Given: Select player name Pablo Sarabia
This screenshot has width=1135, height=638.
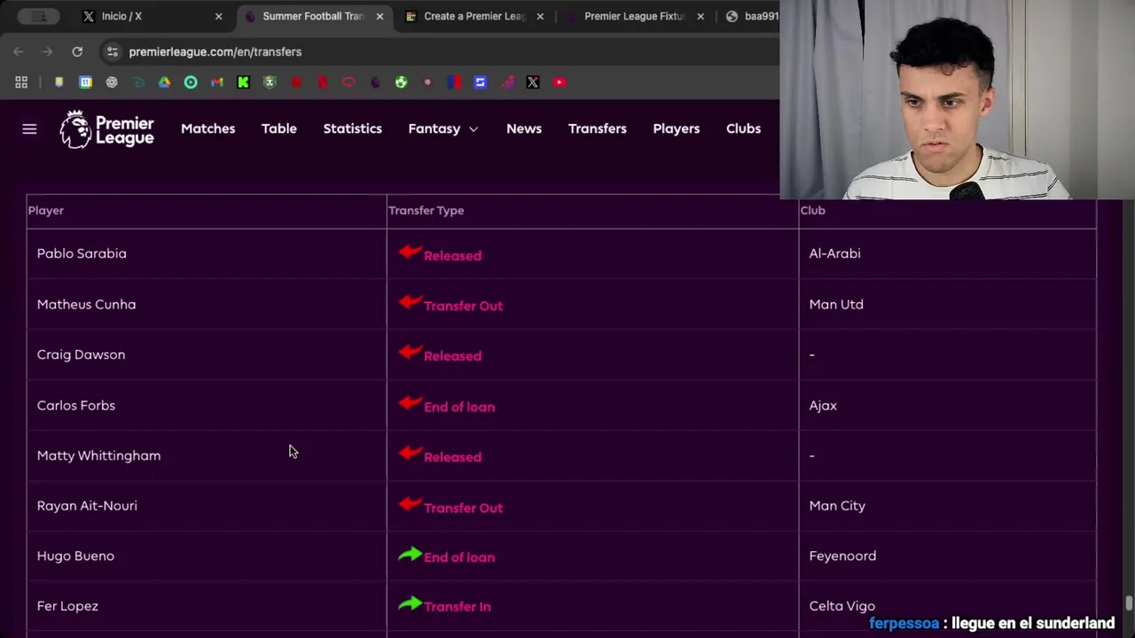Looking at the screenshot, I should pos(82,253).
